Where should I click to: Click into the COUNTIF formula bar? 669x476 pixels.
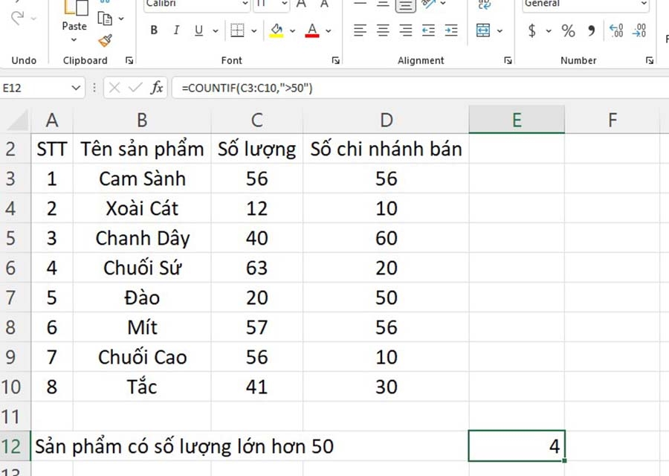pos(420,88)
